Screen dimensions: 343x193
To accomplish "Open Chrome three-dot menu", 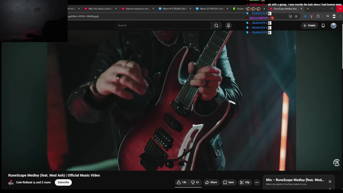I will pyautogui.click(x=341, y=16).
